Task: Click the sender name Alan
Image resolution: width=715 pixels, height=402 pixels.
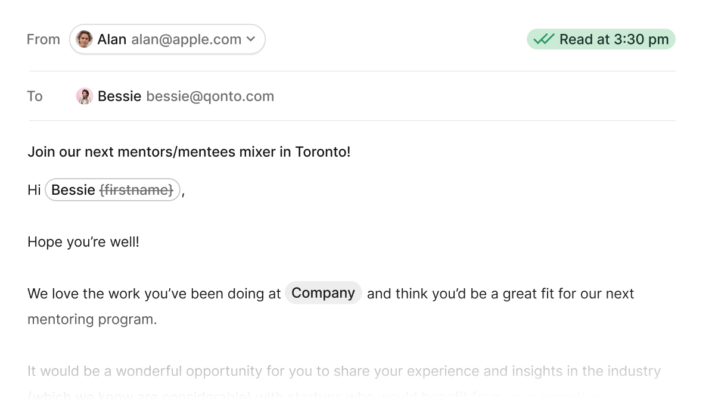Action: click(x=112, y=39)
